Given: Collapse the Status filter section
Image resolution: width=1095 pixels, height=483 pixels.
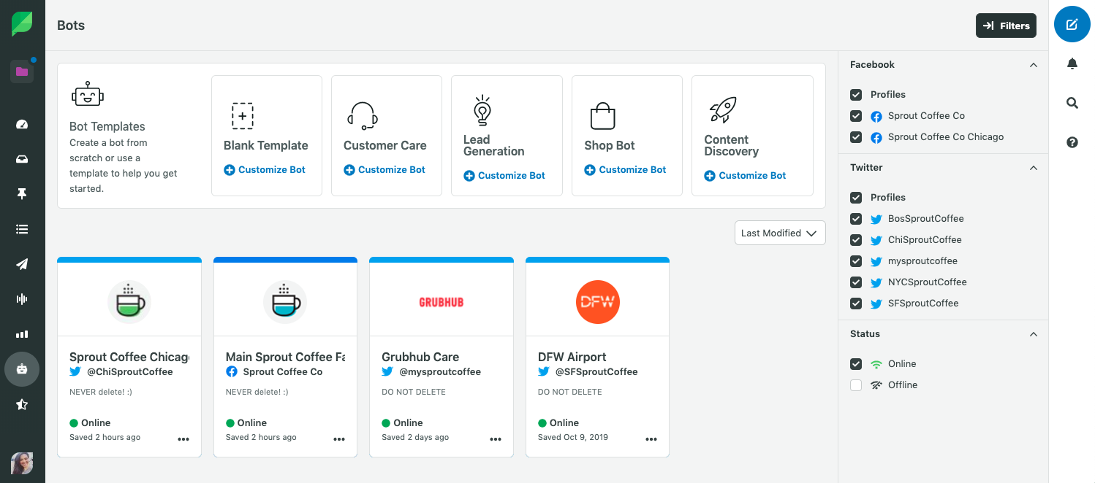Looking at the screenshot, I should 1034,334.
